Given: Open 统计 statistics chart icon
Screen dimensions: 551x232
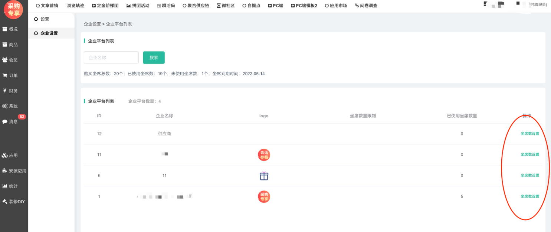Looking at the screenshot, I should coord(10,186).
